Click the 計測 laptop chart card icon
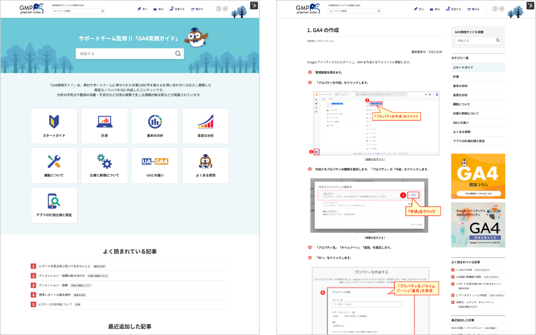Screen dimensions: 536x335 (x=104, y=121)
